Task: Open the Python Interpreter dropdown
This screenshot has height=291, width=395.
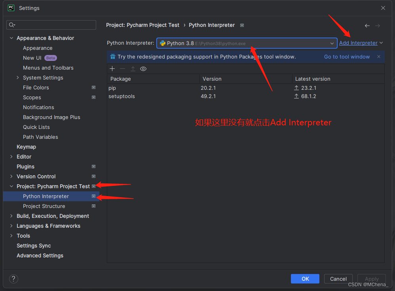Action: (x=247, y=43)
